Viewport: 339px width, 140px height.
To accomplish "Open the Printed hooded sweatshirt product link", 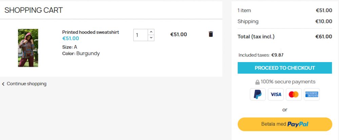I will click(91, 32).
